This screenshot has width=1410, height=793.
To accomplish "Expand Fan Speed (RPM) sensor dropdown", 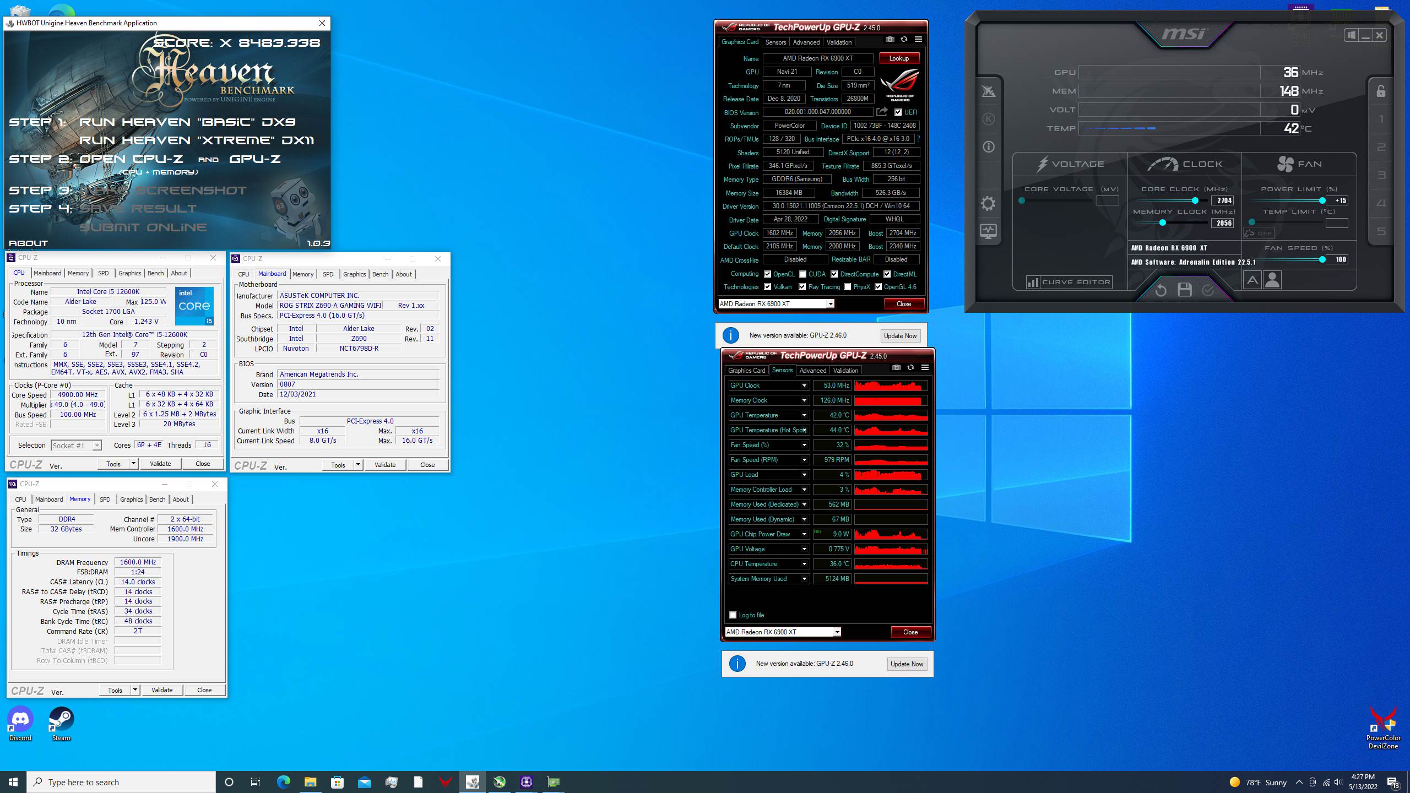I will pos(804,460).
